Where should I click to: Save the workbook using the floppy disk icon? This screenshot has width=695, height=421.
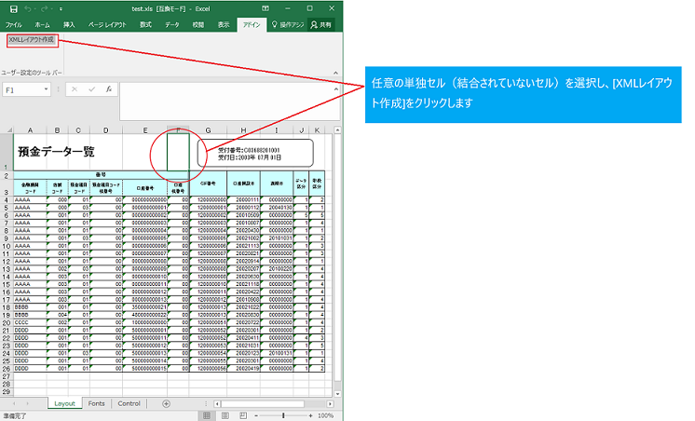[x=14, y=9]
